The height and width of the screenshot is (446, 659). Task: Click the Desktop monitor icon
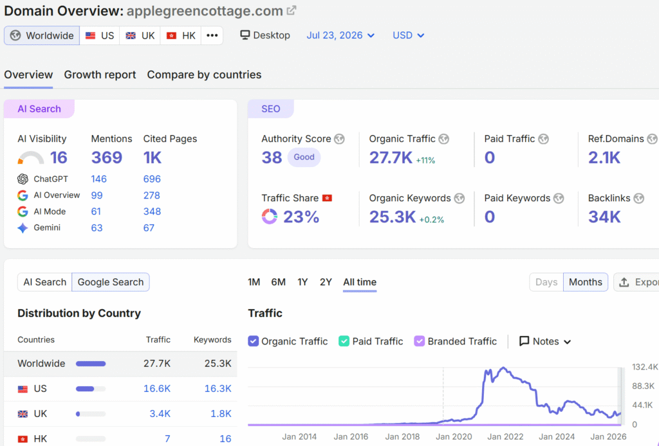(245, 35)
